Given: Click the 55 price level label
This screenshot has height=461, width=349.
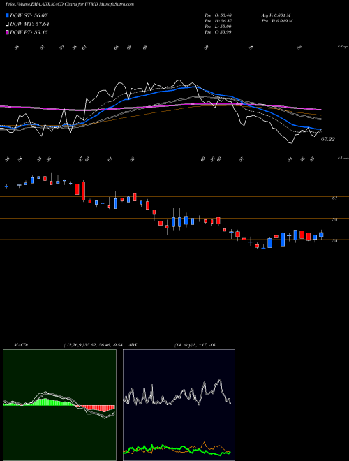Looking at the screenshot, I should pyautogui.click(x=334, y=241).
